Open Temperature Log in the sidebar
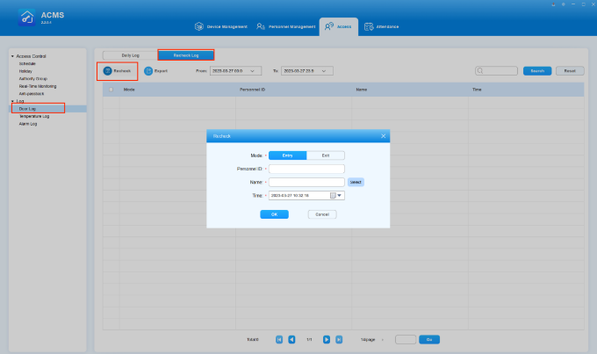The image size is (597, 354). pyautogui.click(x=34, y=116)
